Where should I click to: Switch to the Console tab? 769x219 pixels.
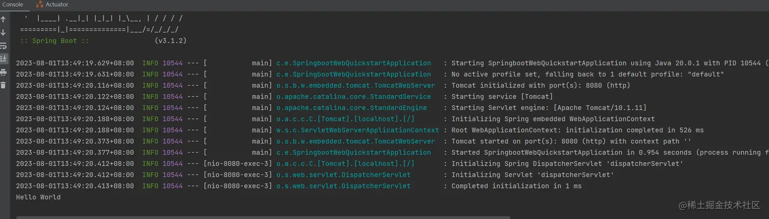click(x=13, y=5)
